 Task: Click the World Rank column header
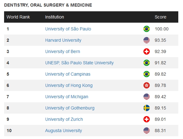pos(18,17)
